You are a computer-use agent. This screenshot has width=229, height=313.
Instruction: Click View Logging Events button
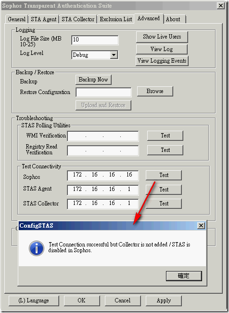pyautogui.click(x=162, y=61)
